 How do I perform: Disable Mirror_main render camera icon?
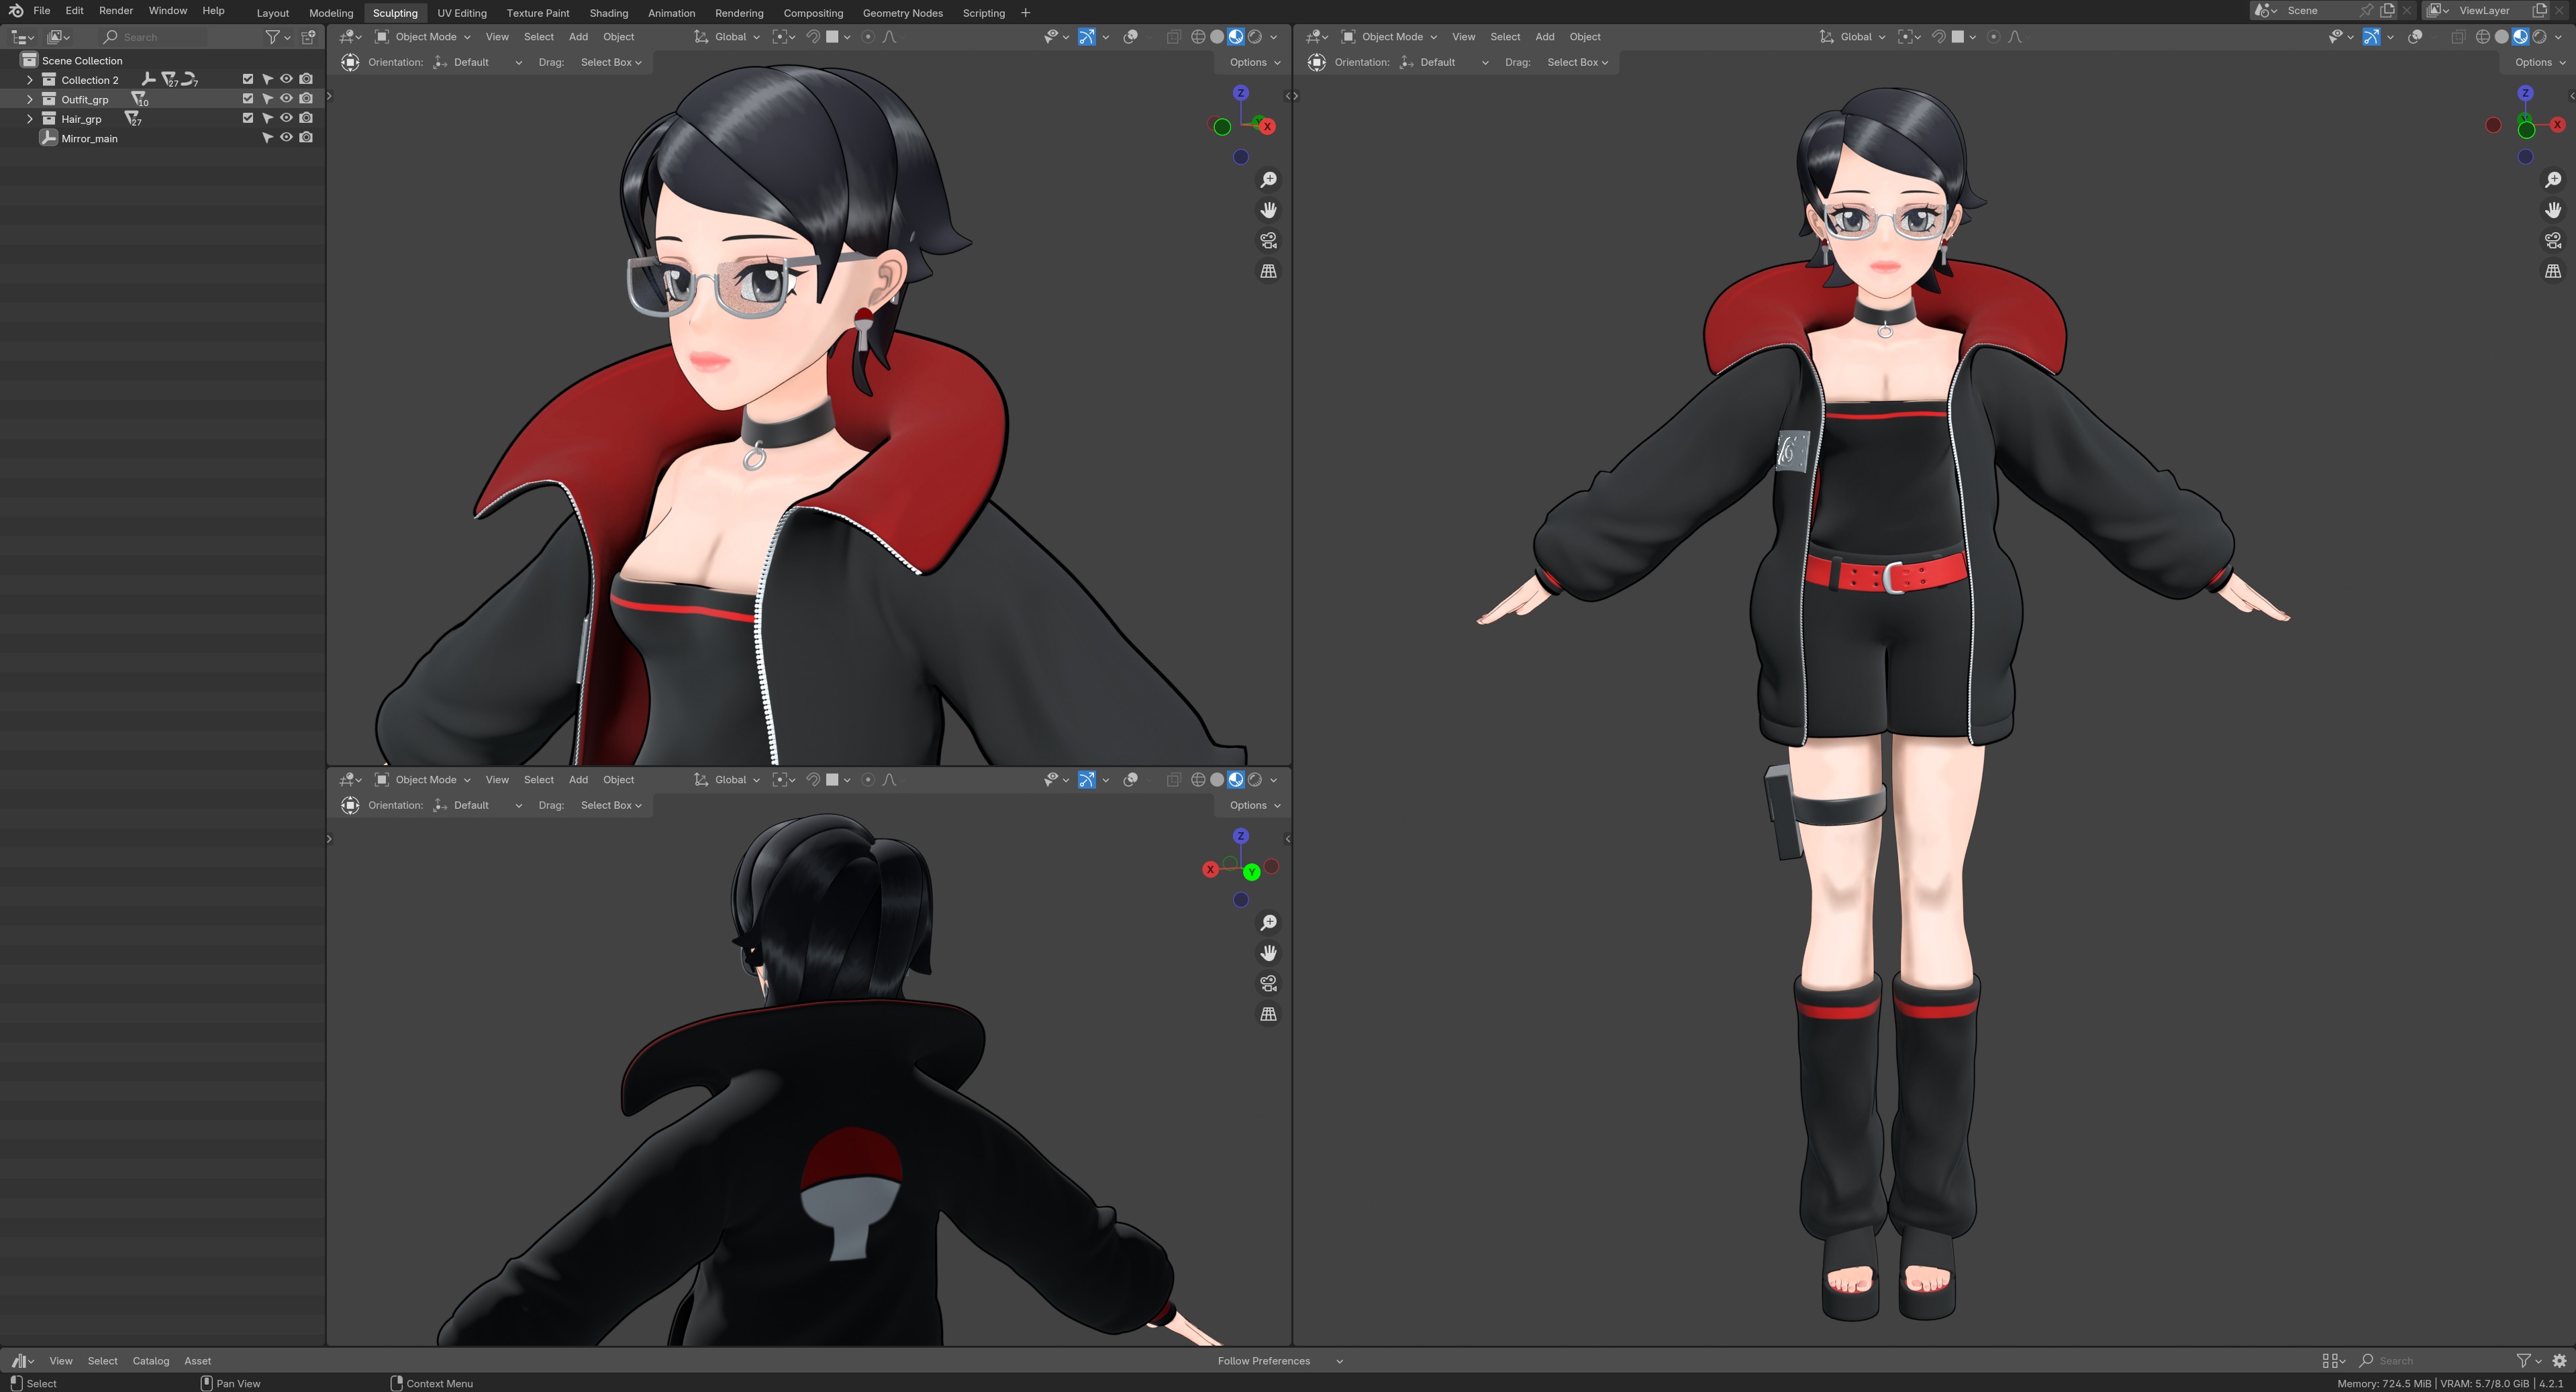[306, 138]
